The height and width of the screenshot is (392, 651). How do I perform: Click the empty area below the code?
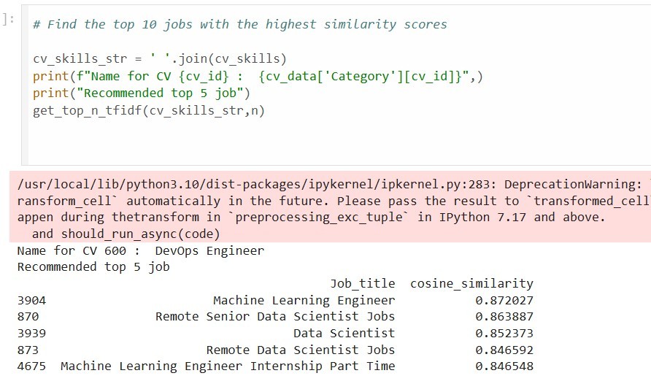[332, 141]
